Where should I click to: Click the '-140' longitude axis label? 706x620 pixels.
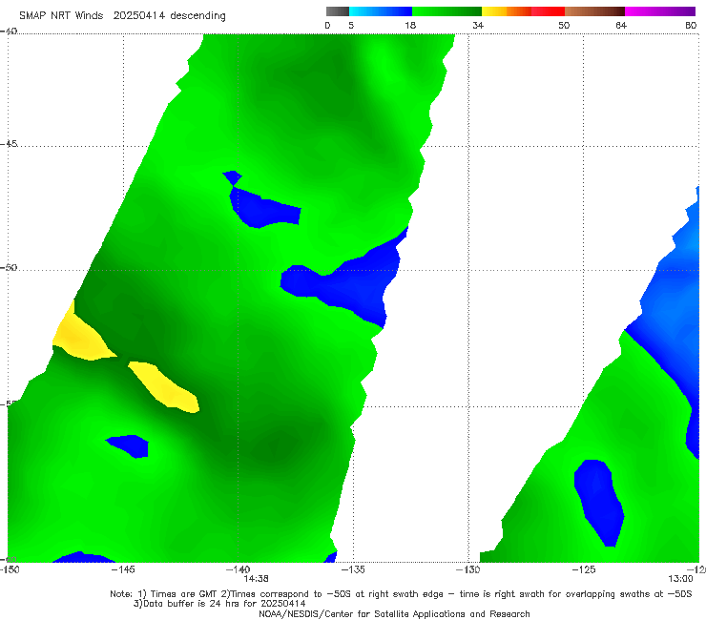(x=238, y=569)
